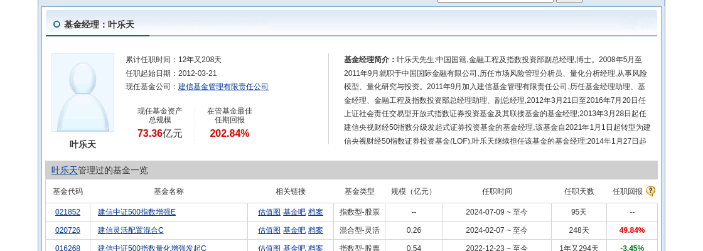This screenshot has height=251, width=703.
Task: Click 指数型-股票 type in the 021852 row
Action: click(360, 213)
